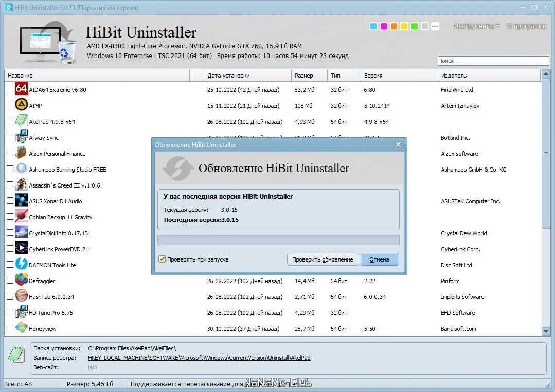Click the Cobian Backup 11 Gravity icon
The height and width of the screenshot is (392, 555).
point(21,216)
